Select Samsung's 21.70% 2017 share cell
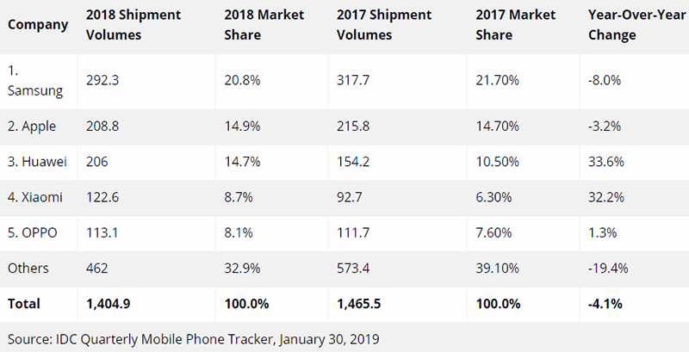This screenshot has width=689, height=352. [497, 81]
